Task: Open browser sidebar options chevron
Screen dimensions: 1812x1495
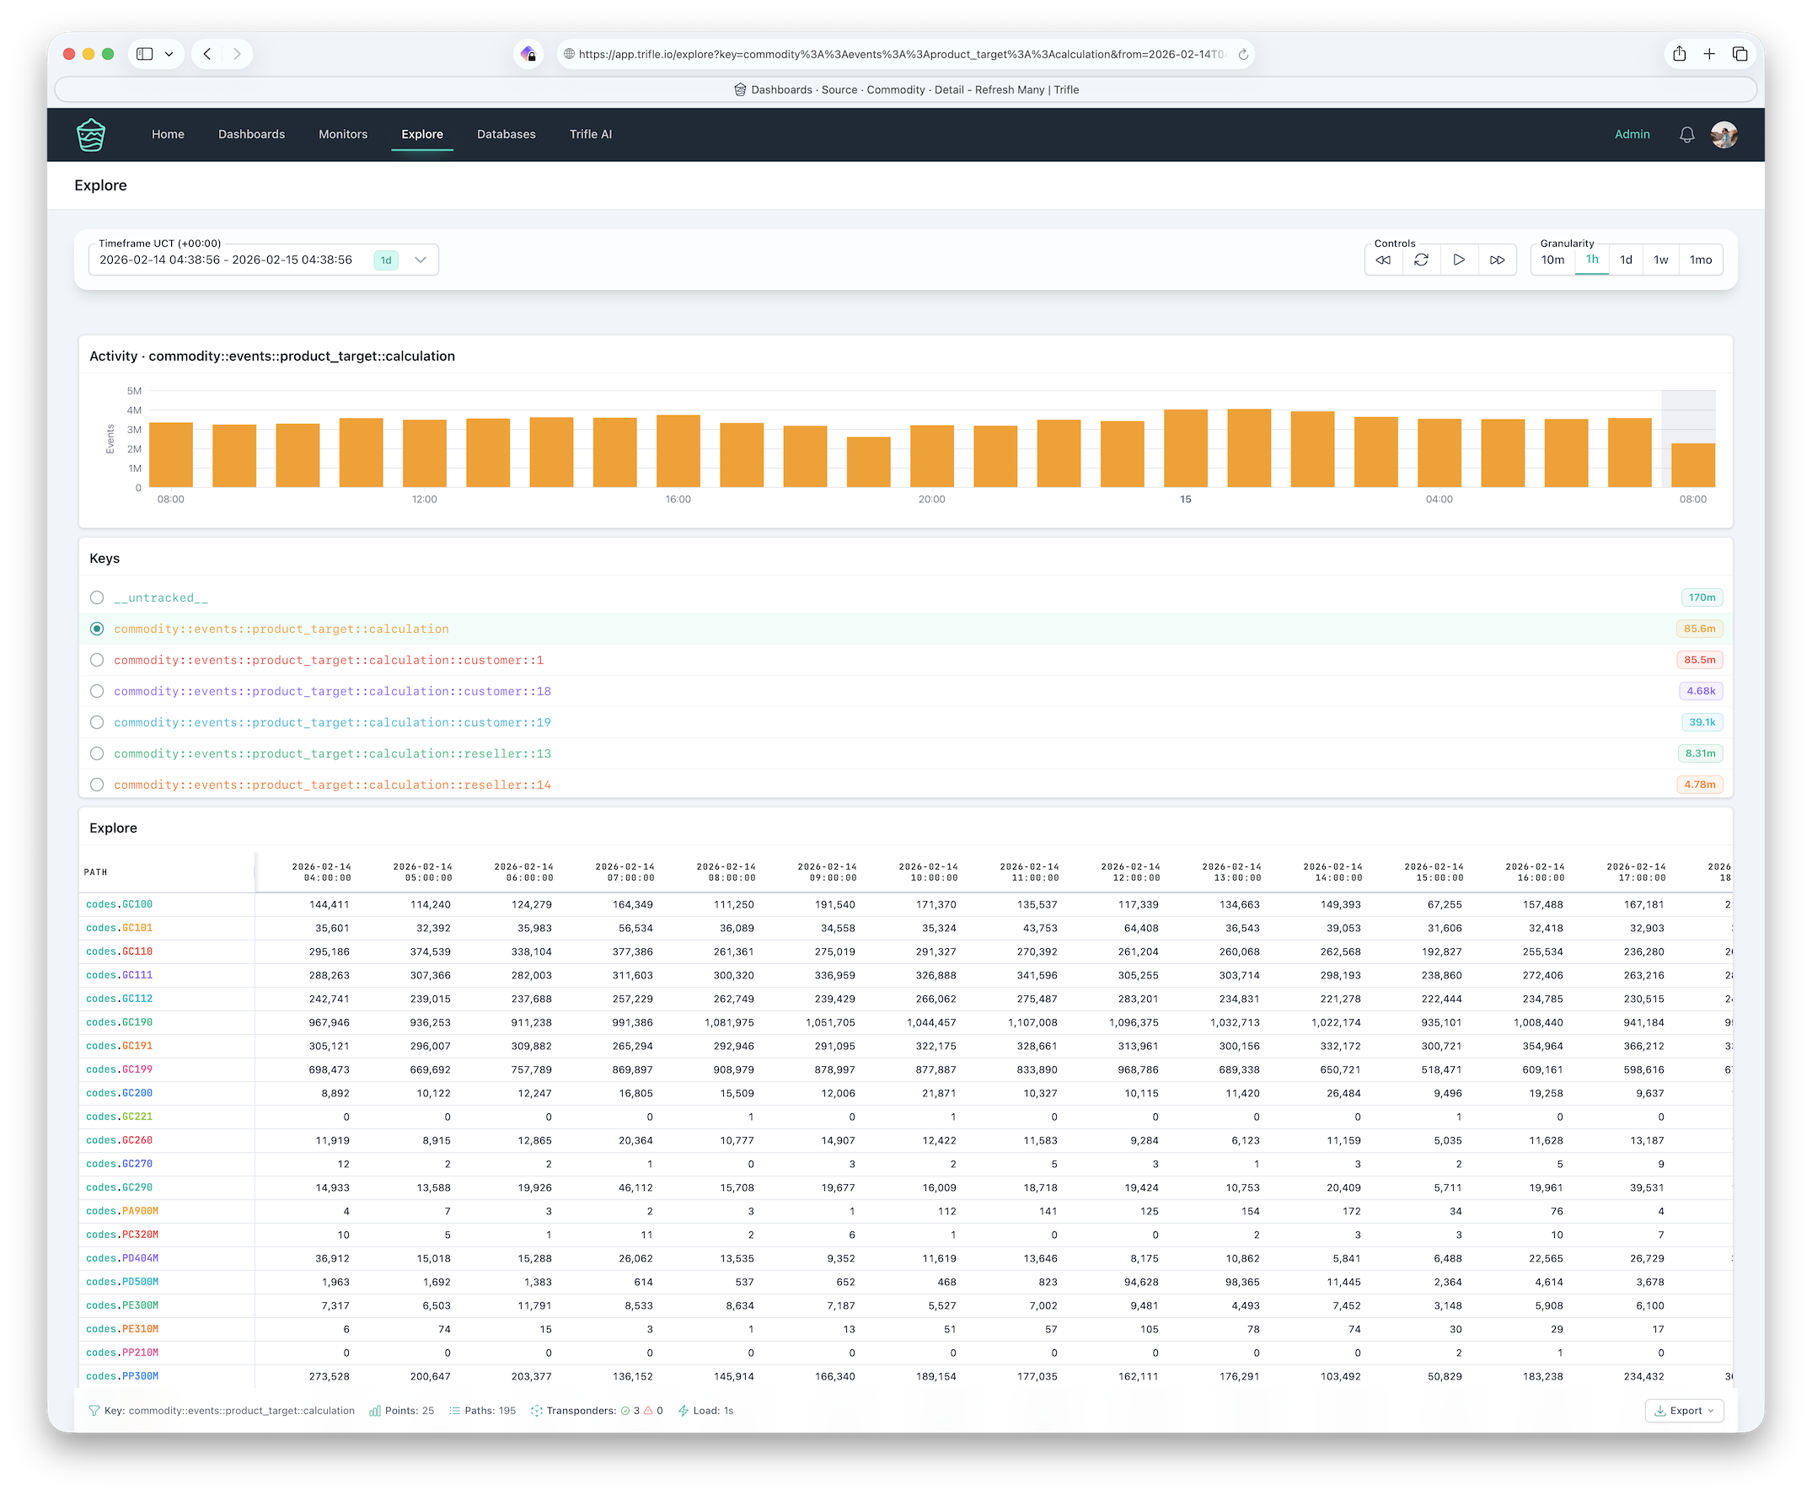Action: pyautogui.click(x=169, y=54)
